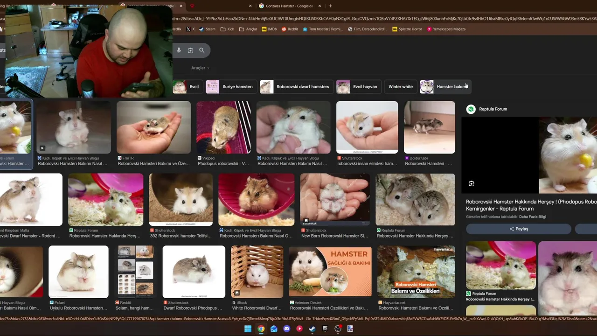The height and width of the screenshot is (336, 597).
Task: Open the X bookmark
Action: (x=190, y=29)
